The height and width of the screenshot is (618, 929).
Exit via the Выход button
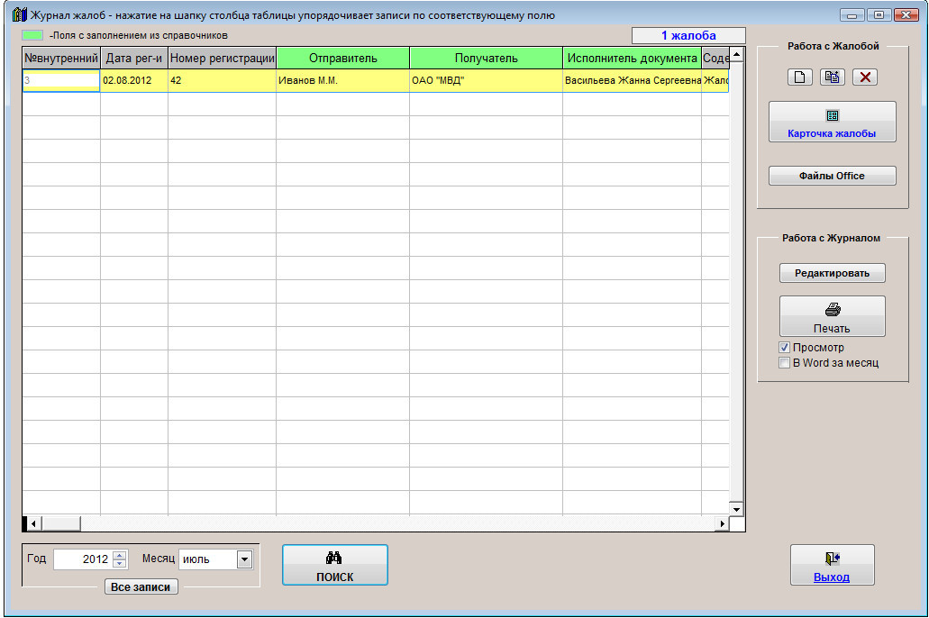(x=832, y=565)
